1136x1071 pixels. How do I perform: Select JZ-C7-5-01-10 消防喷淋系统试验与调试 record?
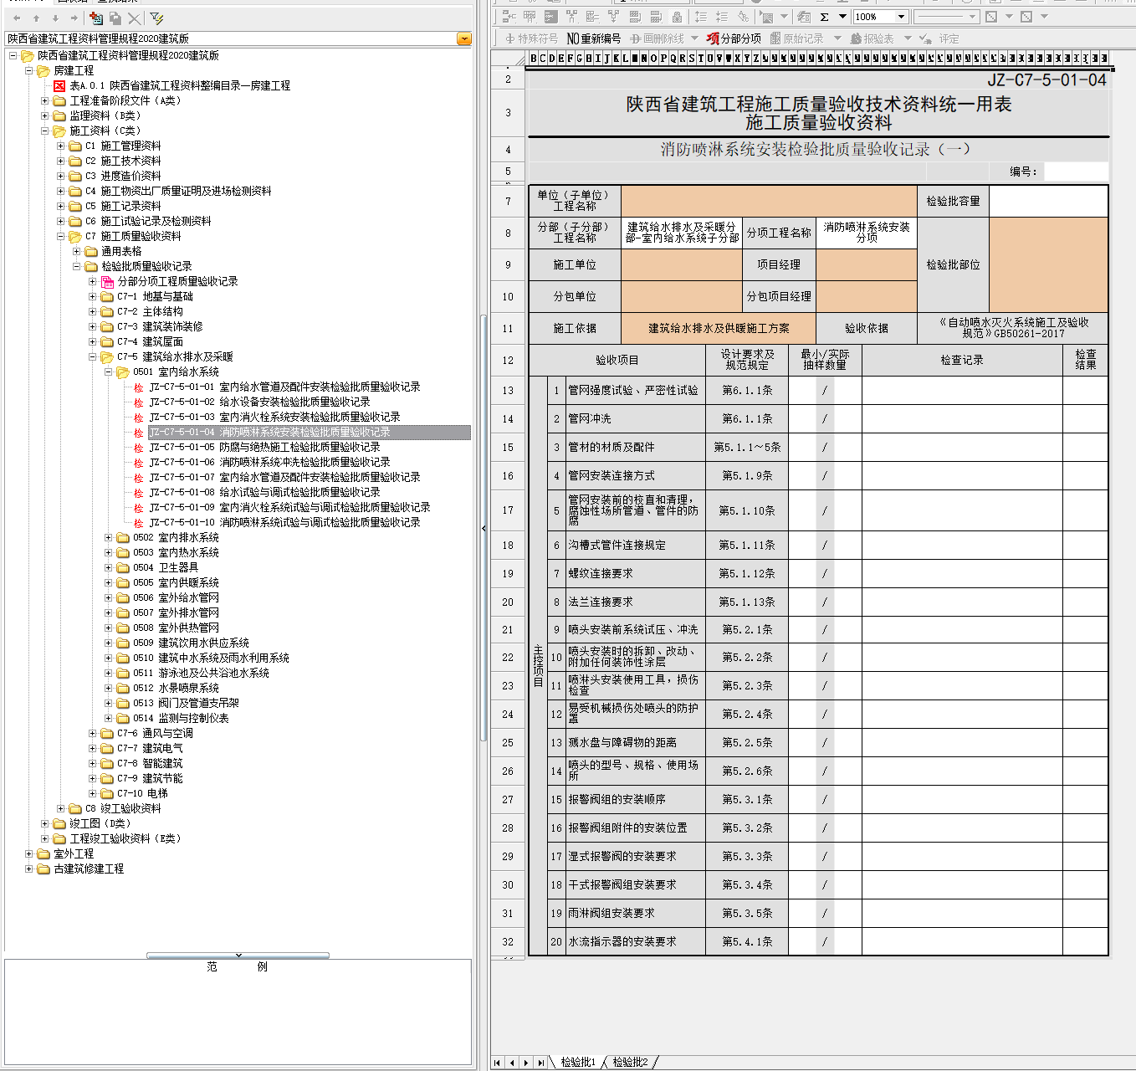click(x=284, y=522)
